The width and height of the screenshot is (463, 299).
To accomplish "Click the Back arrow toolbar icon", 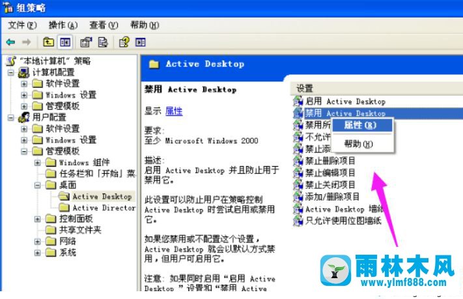I will point(10,42).
